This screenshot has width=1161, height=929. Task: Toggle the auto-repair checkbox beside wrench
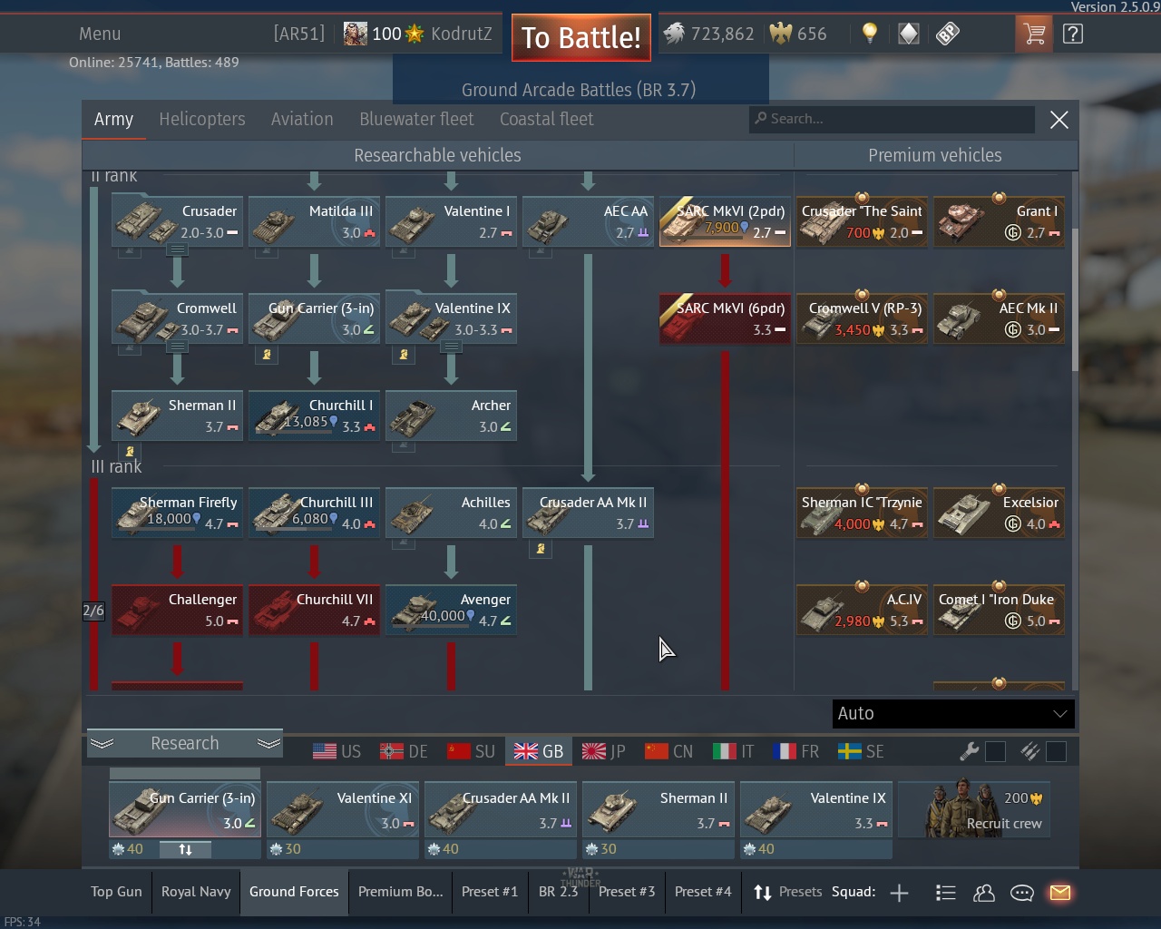tap(995, 752)
